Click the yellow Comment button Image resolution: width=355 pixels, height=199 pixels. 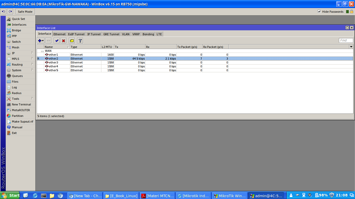click(72, 41)
